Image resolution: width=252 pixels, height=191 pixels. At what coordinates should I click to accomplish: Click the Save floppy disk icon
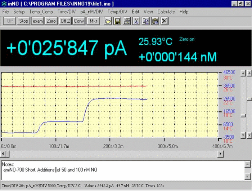click(x=117, y=21)
